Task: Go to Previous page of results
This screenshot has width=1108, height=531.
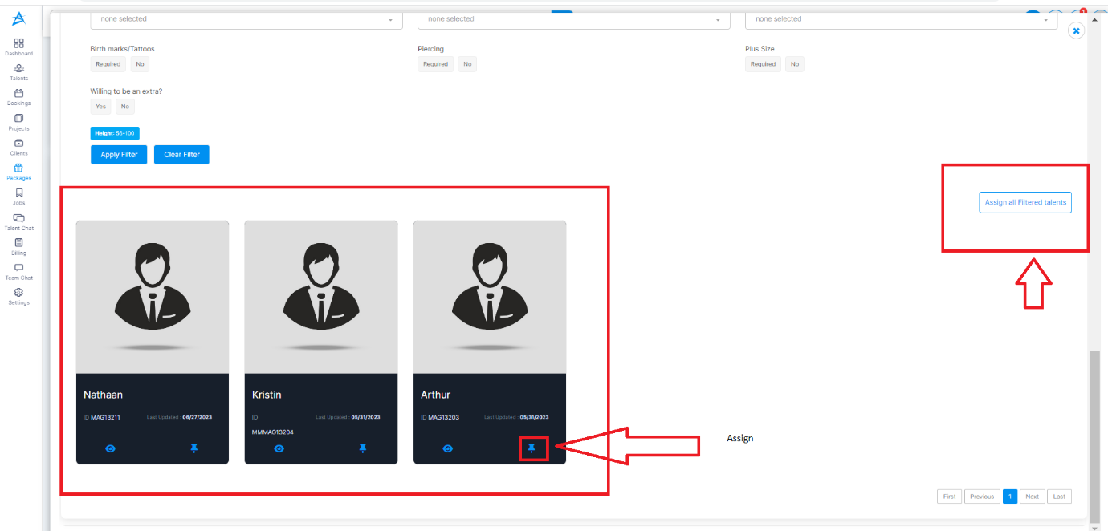Action: (x=982, y=497)
